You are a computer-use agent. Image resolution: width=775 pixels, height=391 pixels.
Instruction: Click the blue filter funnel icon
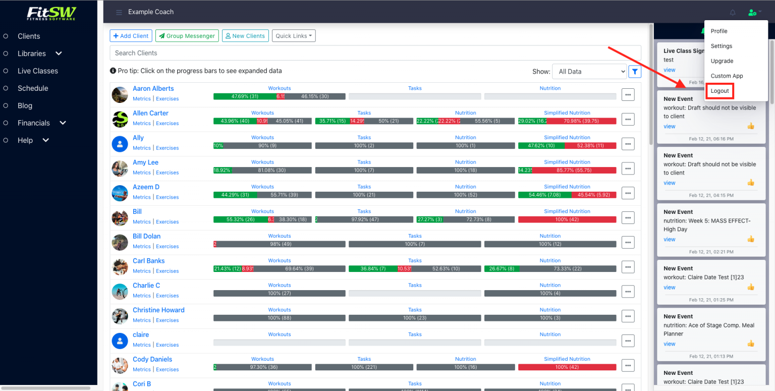(635, 72)
